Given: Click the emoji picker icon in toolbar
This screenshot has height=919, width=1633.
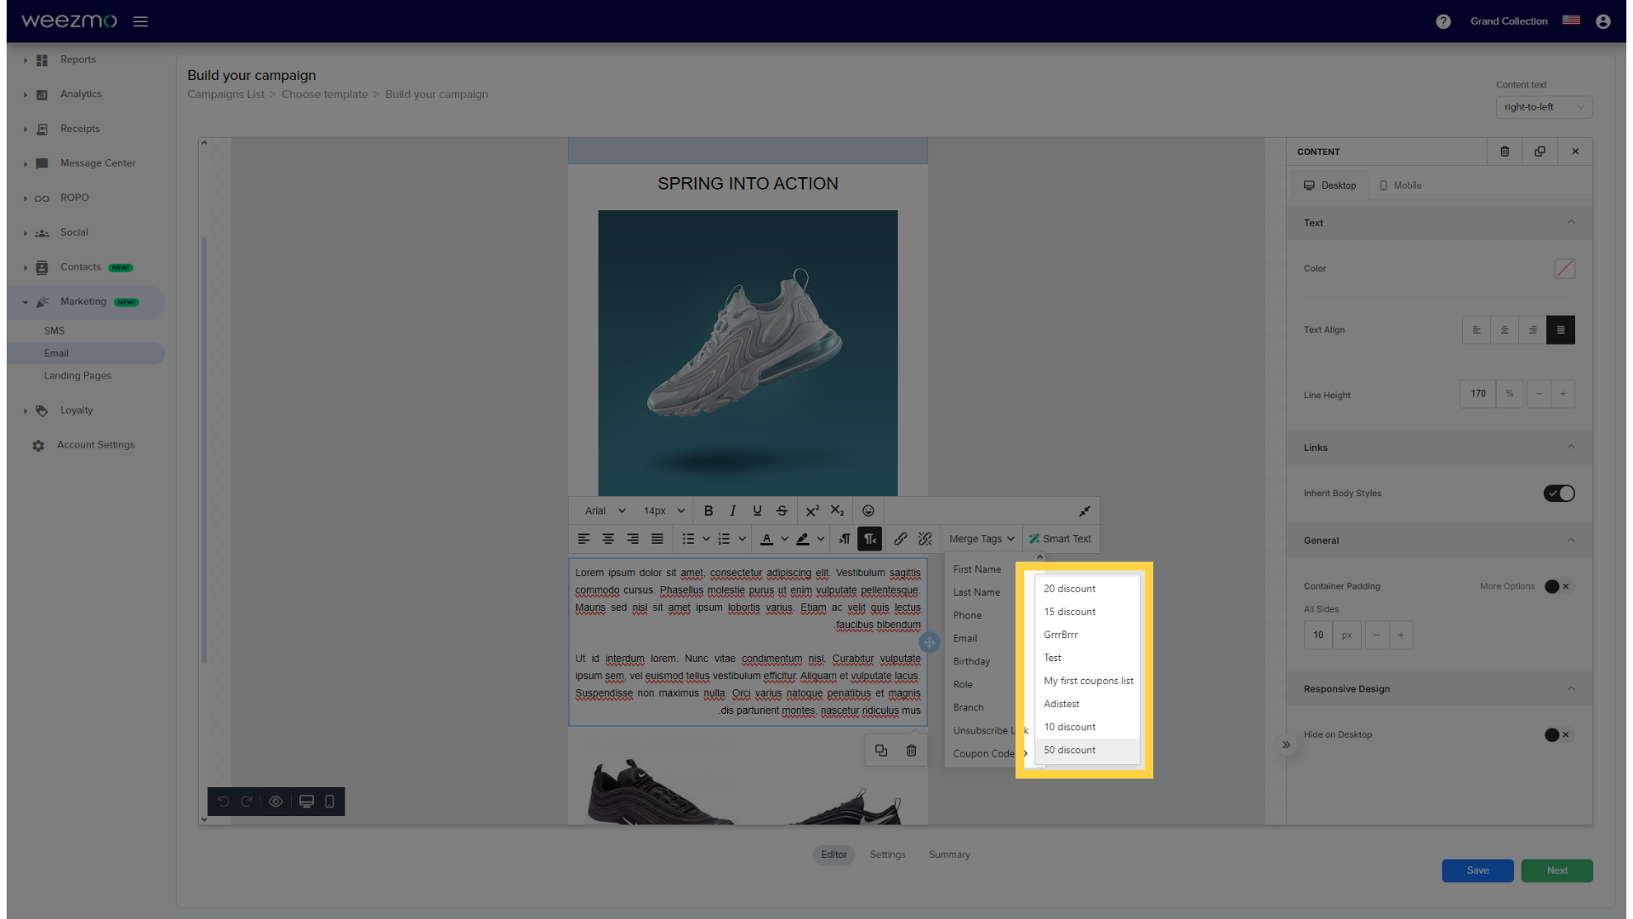Looking at the screenshot, I should [868, 511].
